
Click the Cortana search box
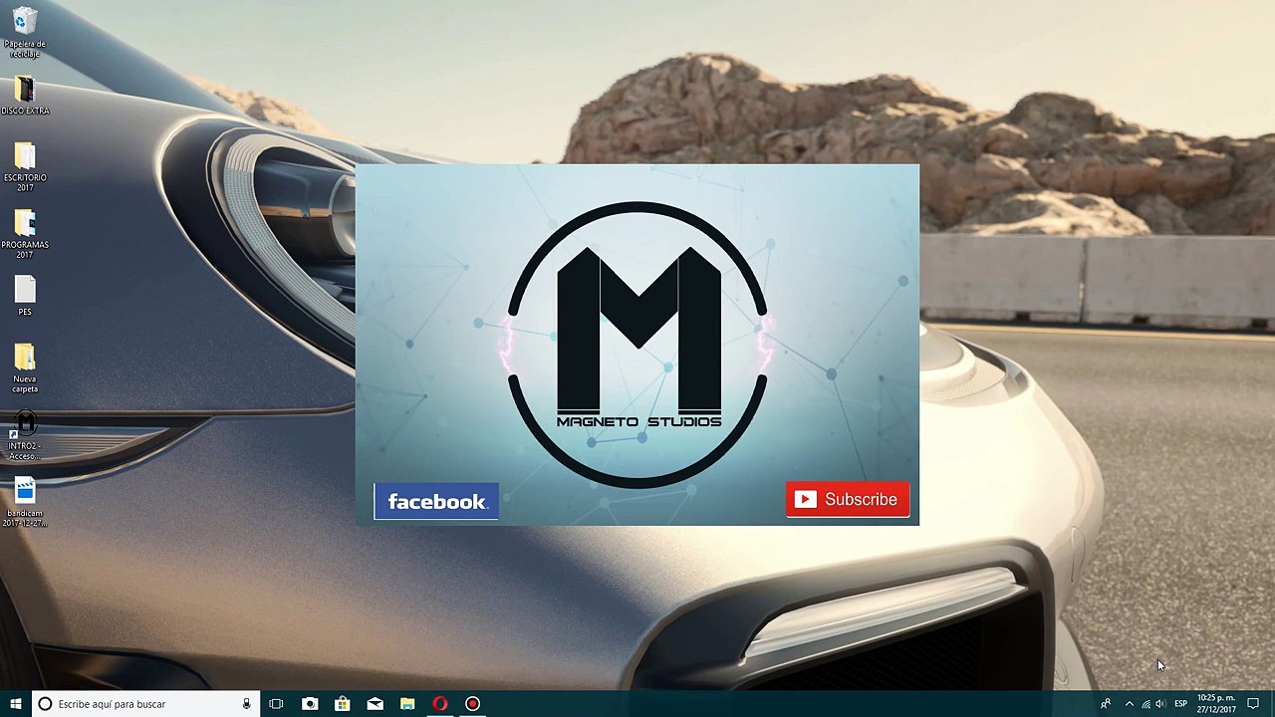[x=144, y=704]
